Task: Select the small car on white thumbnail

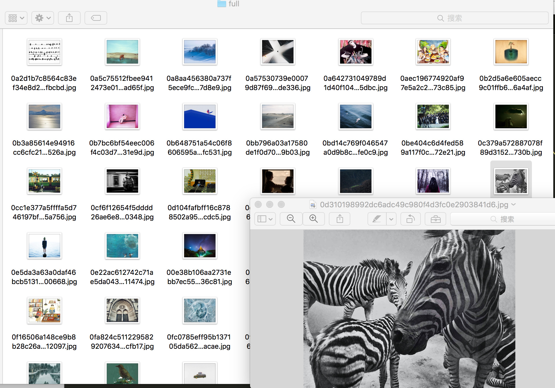Action: (200, 373)
